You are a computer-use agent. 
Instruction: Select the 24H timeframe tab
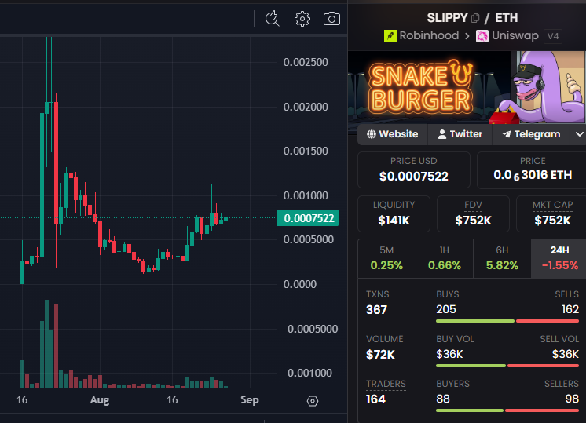(x=559, y=258)
